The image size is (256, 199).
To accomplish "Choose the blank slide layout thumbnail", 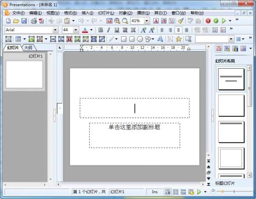I will (231, 106).
